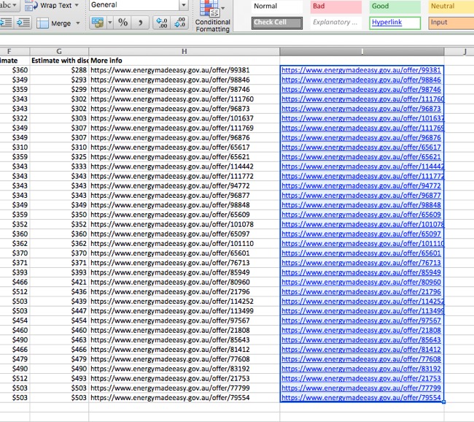The width and height of the screenshot is (474, 422).
Task: Open hyperlink for offer/113499
Action: 362,311
